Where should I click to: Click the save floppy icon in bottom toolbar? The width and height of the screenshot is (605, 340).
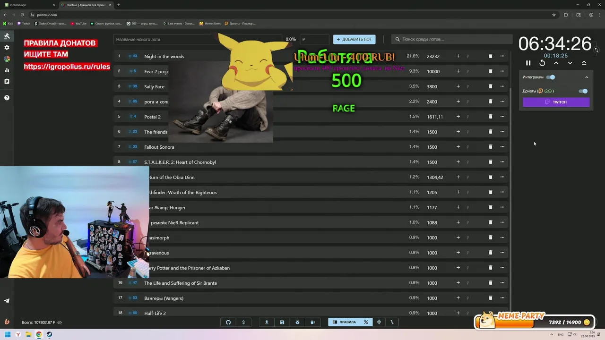[x=282, y=322]
